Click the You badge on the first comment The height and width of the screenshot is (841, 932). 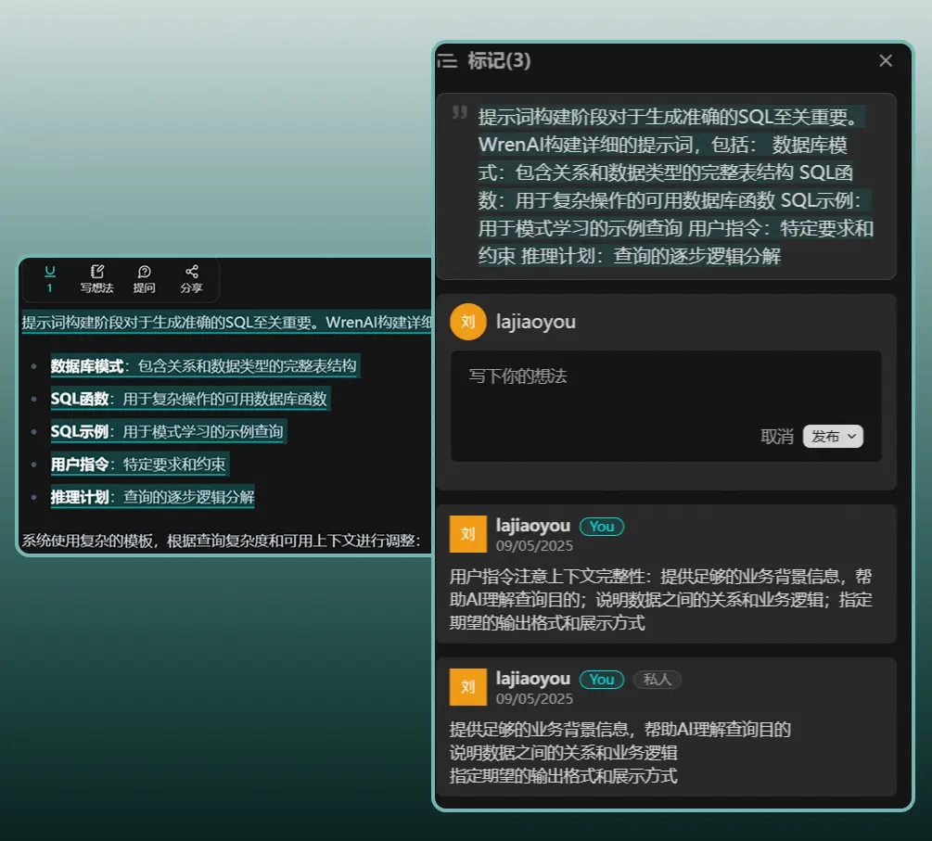[602, 527]
